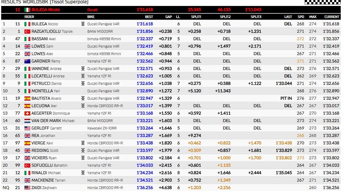
Task: Click the GAP column header
Action: (x=169, y=17)
